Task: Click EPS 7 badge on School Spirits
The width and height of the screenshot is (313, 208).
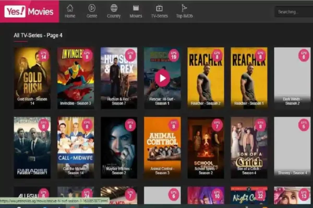Action: [x=217, y=125]
